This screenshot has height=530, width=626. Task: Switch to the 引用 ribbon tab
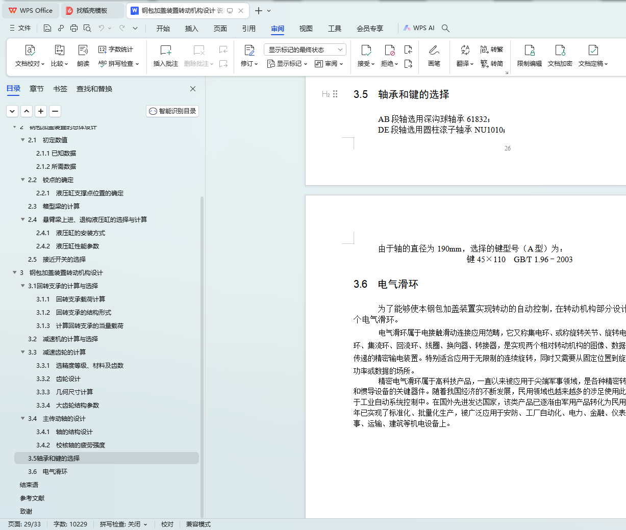(x=249, y=29)
